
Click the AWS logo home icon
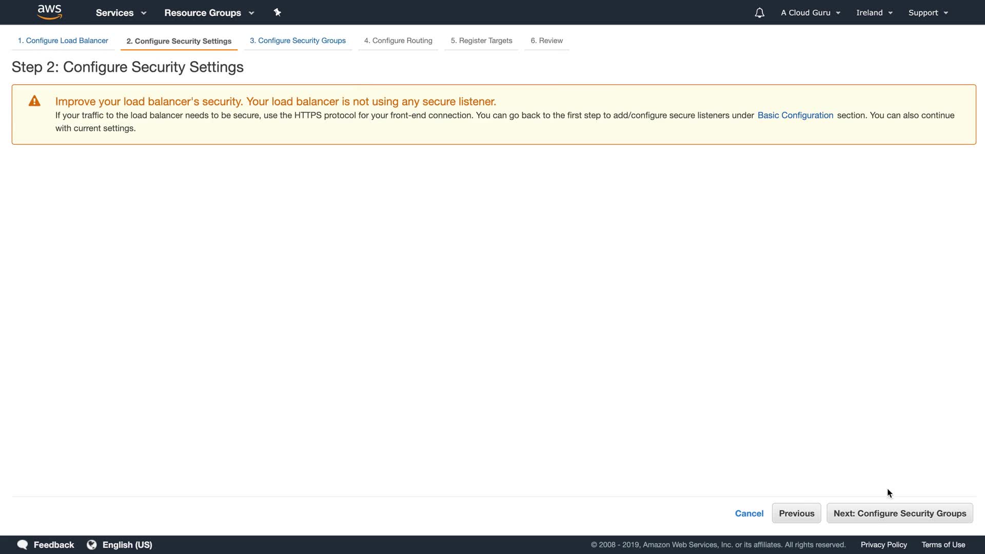click(50, 12)
